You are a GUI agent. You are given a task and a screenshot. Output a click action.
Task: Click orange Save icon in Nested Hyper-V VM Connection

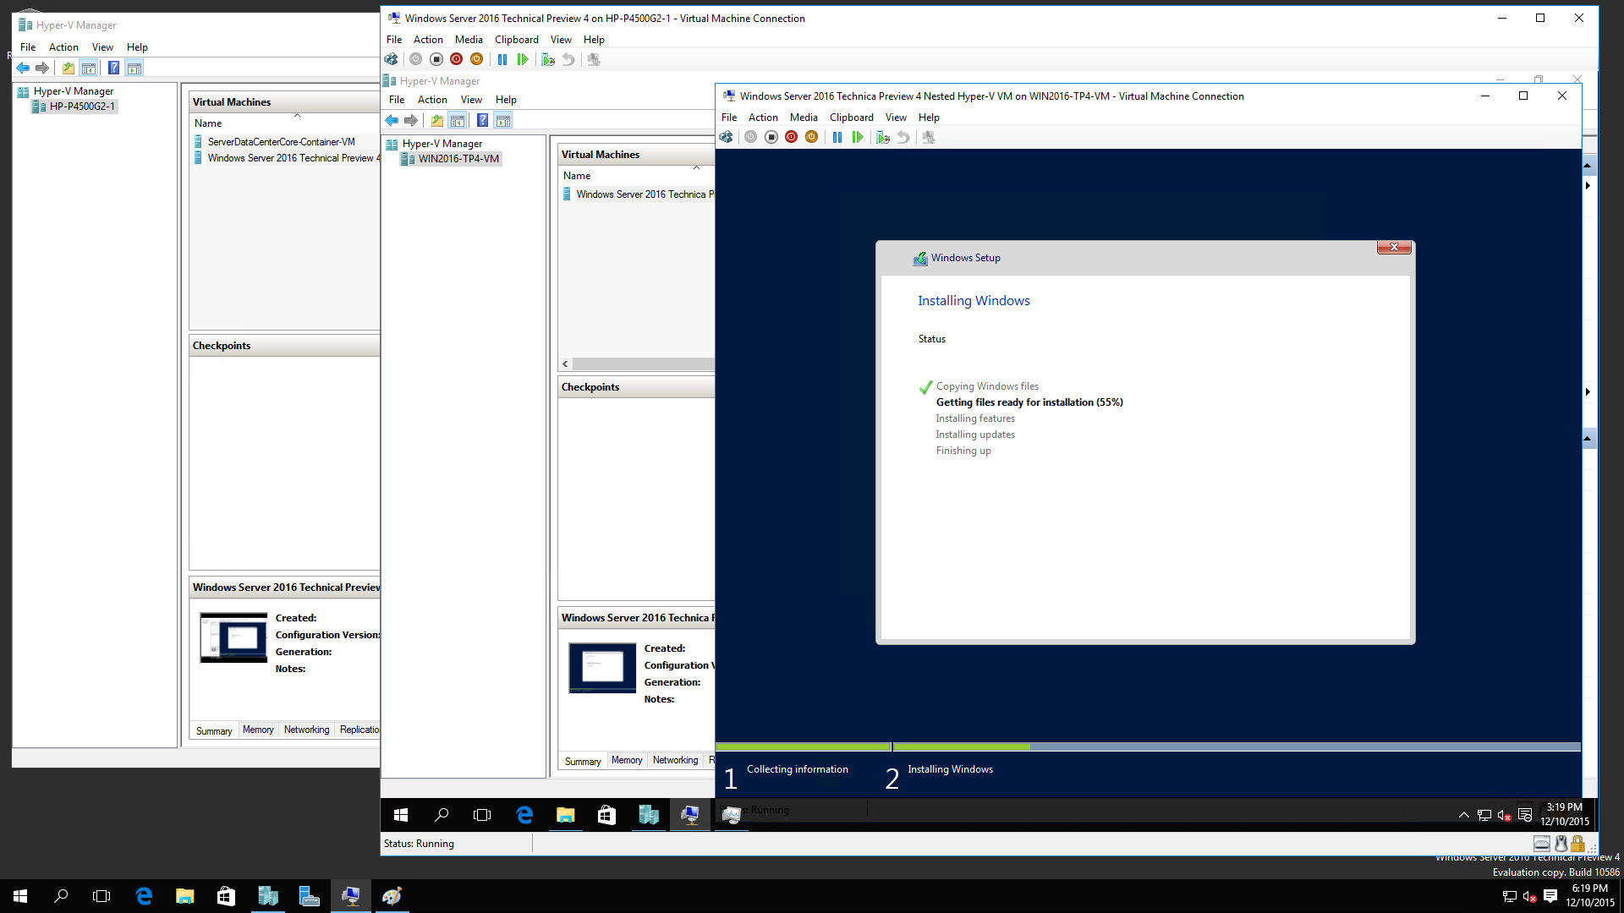[x=812, y=137]
